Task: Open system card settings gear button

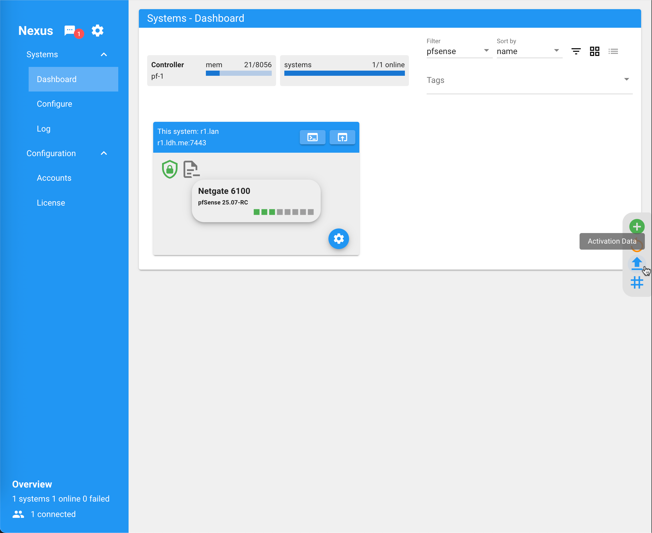Action: tap(338, 238)
